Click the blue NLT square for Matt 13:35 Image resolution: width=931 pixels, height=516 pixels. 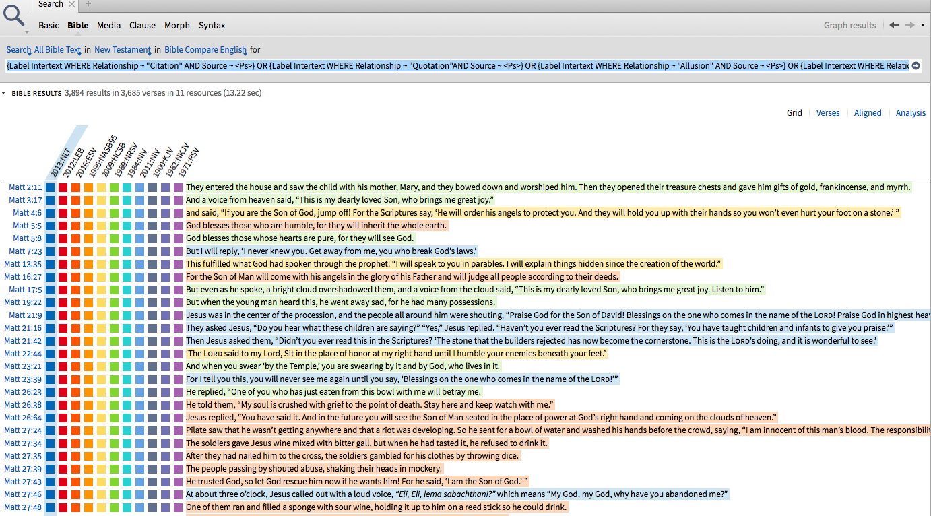[51, 264]
